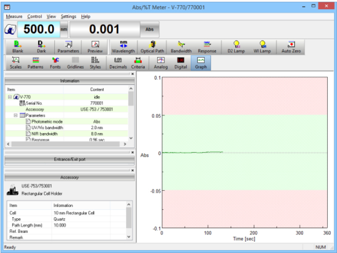Open the Scales display settings
The image size is (337, 253).
pos(16,63)
